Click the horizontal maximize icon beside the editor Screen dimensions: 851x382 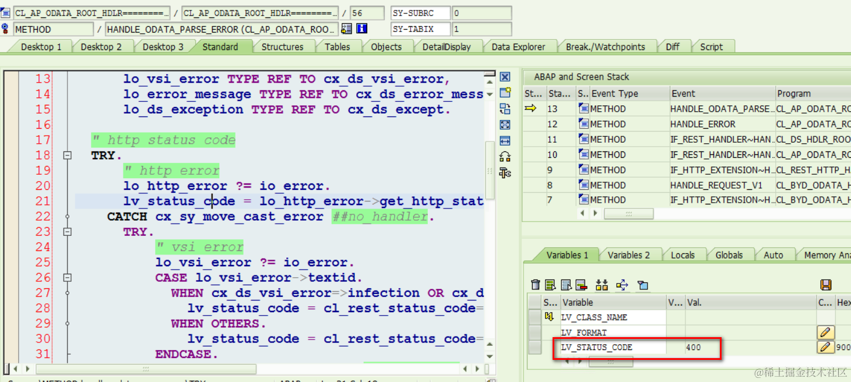(x=505, y=140)
